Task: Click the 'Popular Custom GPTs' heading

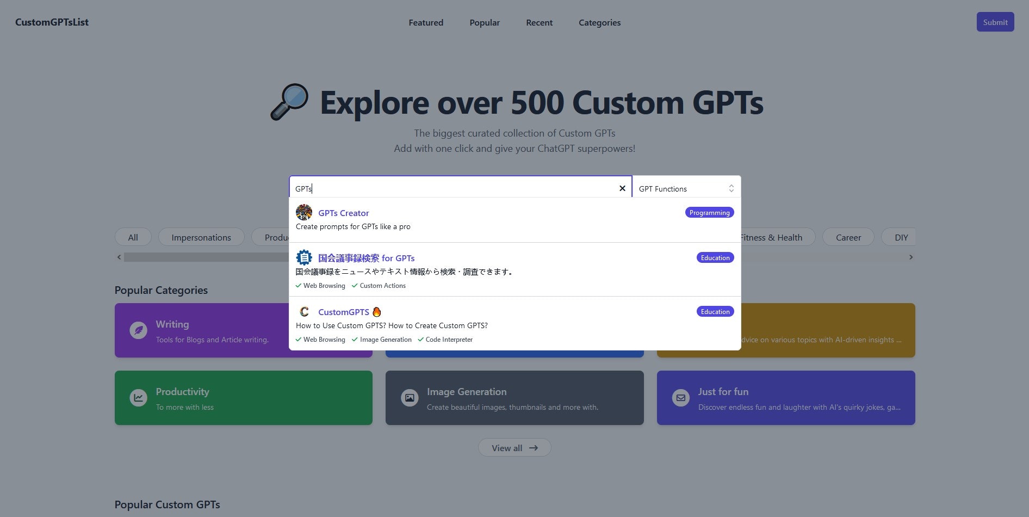Action: coord(167,504)
